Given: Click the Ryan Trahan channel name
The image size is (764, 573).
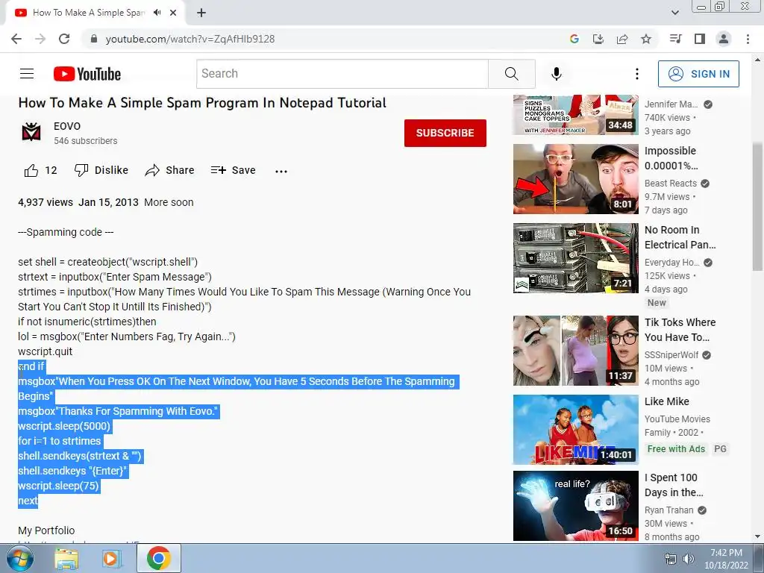Looking at the screenshot, I should pyautogui.click(x=669, y=510).
